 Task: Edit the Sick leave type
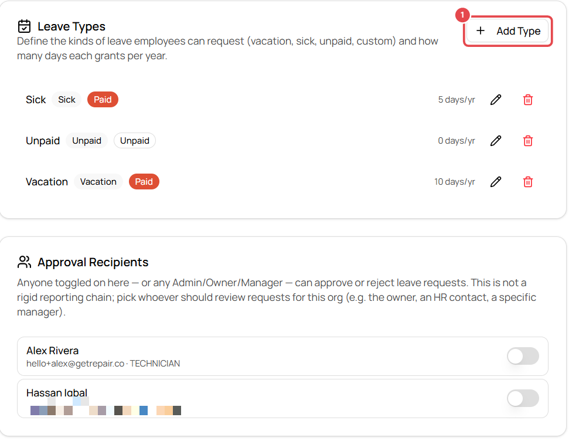pos(496,100)
